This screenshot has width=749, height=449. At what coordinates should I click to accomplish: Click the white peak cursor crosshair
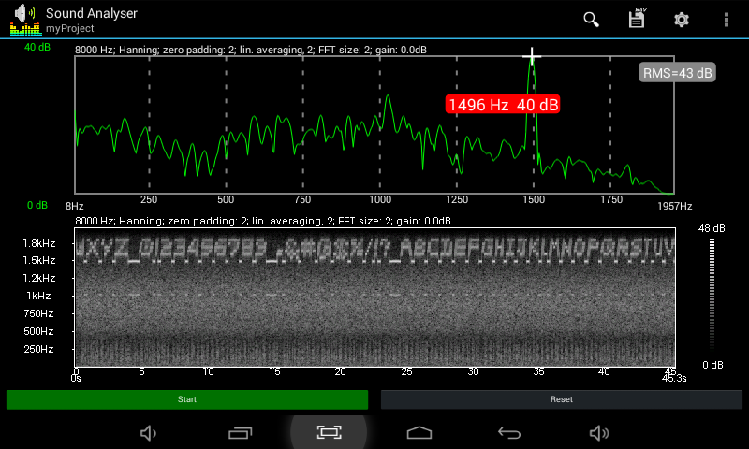pos(532,57)
